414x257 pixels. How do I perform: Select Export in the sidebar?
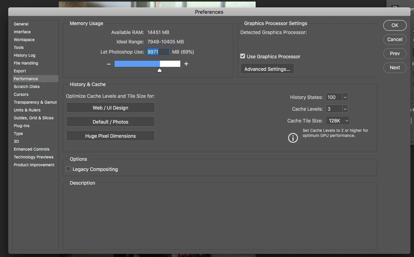(x=20, y=71)
